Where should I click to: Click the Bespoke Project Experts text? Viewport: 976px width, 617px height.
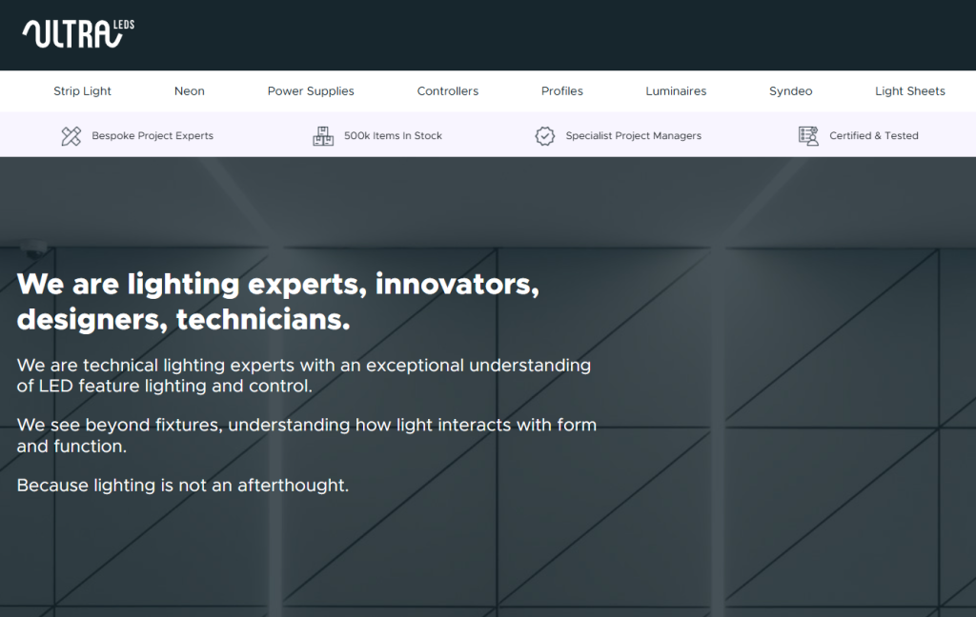pos(152,136)
